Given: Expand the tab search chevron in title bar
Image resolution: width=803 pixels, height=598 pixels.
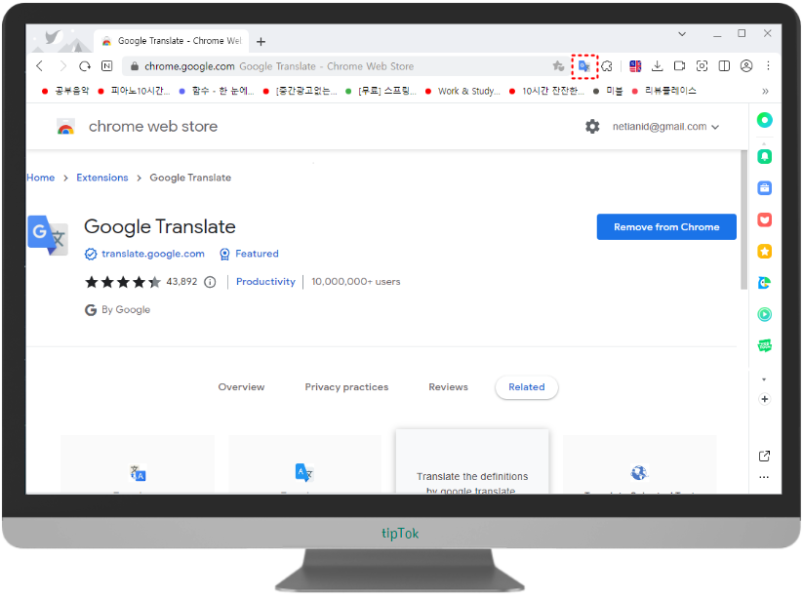Looking at the screenshot, I should point(682,34).
